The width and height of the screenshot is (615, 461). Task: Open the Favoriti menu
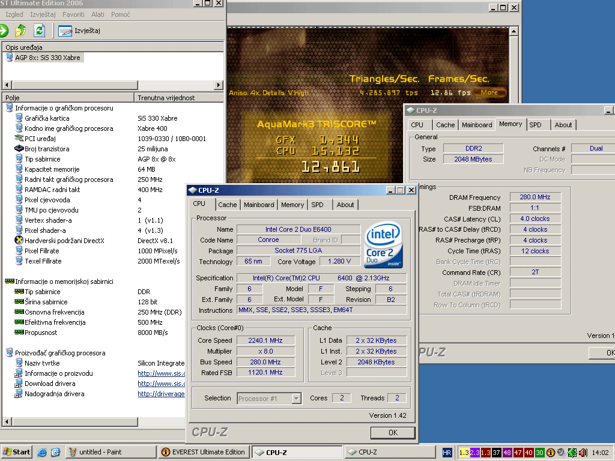coord(73,14)
